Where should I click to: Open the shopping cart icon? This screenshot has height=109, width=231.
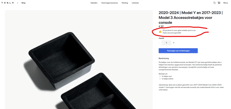pos(219,3)
